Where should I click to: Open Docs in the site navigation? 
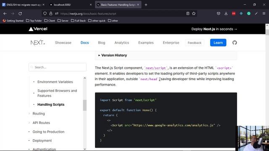point(84,43)
